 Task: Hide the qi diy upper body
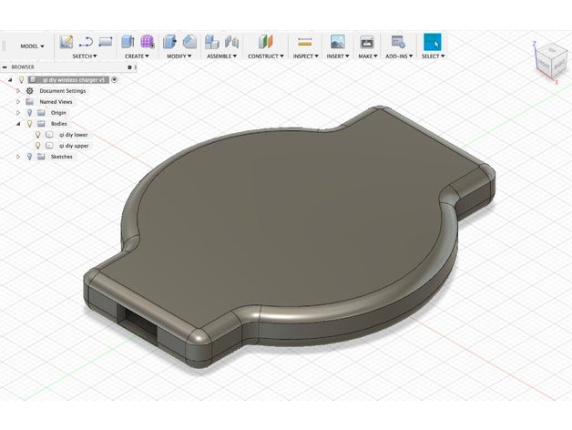(x=37, y=146)
